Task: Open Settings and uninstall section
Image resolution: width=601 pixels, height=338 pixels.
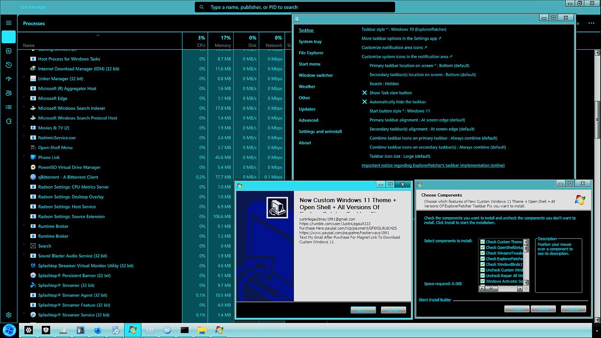Action: pos(320,132)
